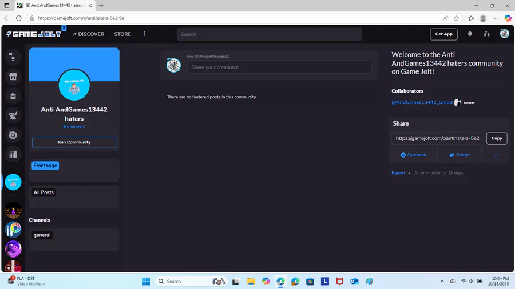This screenshot has height=289, width=515.
Task: Open the purple character community in sidebar
Action: tap(13, 210)
